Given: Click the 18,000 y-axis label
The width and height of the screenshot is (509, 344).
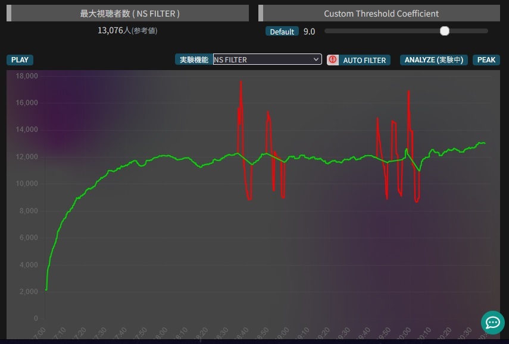Looking at the screenshot, I should pyautogui.click(x=27, y=76).
